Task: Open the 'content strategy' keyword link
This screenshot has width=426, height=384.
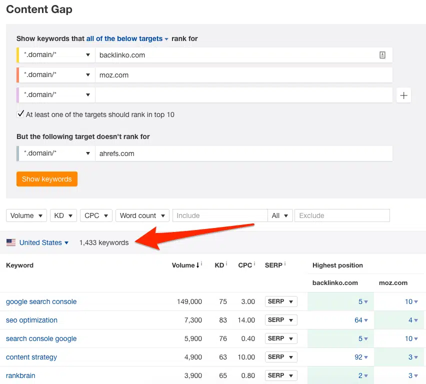Action: 31,357
